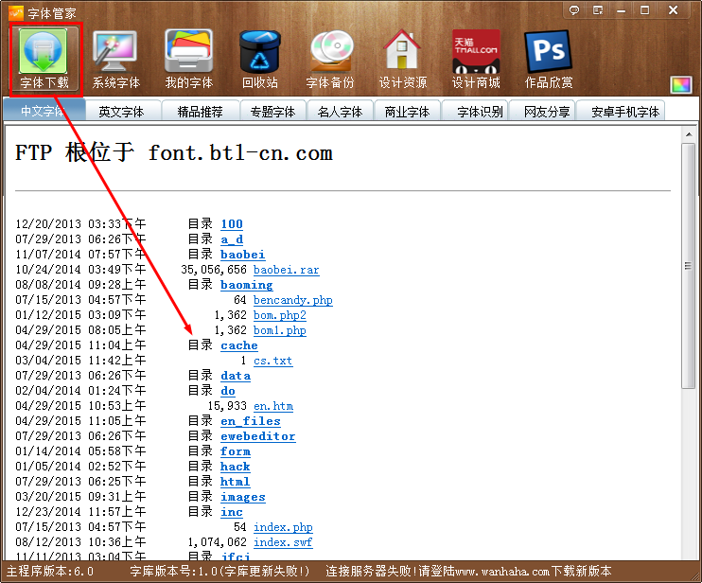The width and height of the screenshot is (702, 583).
Task: Switch to the 英文字体 tab
Action: pyautogui.click(x=122, y=112)
